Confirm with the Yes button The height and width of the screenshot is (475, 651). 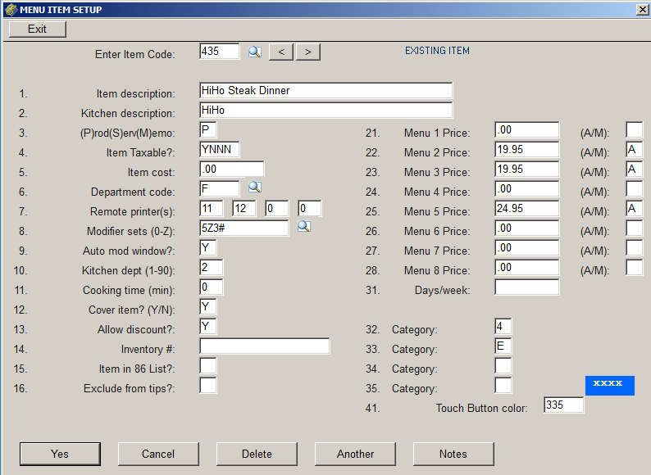[x=60, y=454]
